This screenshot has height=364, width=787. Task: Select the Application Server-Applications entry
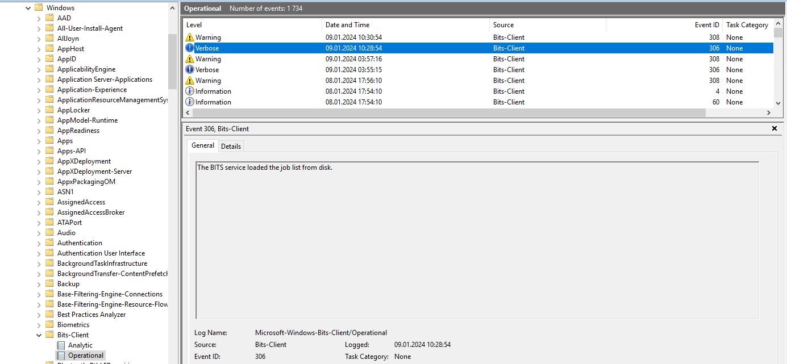pyautogui.click(x=105, y=80)
